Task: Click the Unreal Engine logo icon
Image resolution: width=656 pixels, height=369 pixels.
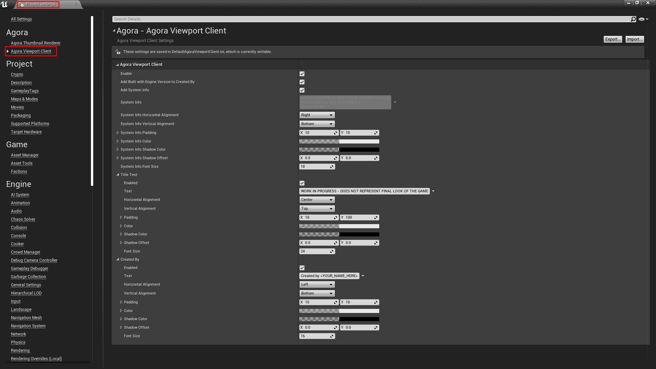Action: coord(5,5)
